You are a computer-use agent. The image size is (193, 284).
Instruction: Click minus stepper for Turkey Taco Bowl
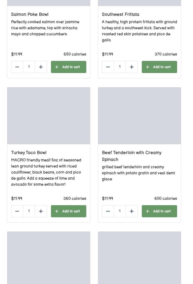tap(17, 211)
